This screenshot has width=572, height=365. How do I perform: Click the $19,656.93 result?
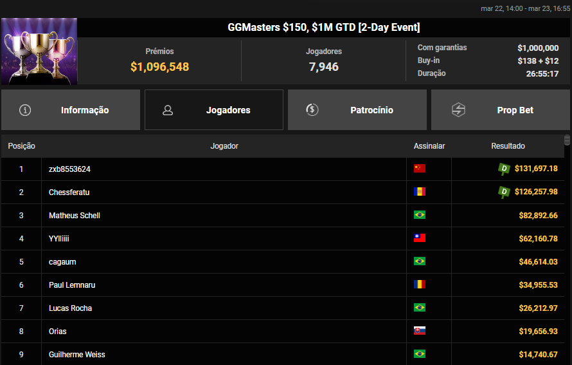click(x=538, y=332)
